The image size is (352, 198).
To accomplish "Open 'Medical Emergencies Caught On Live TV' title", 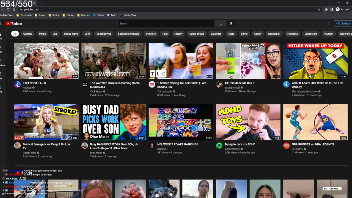I will click(46, 146).
